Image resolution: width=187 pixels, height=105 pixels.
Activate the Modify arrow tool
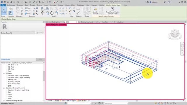[4, 11]
